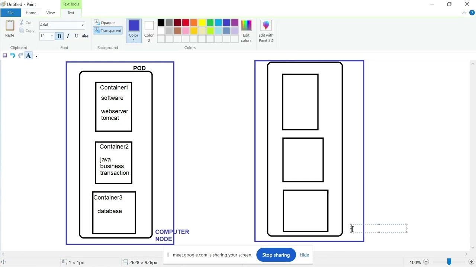Apply italic text formatting

(x=68, y=36)
